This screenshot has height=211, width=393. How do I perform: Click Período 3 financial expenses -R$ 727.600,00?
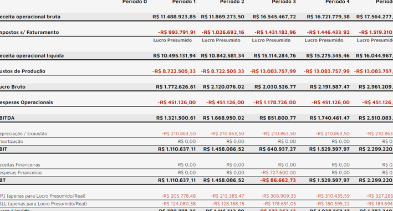coord(278,173)
